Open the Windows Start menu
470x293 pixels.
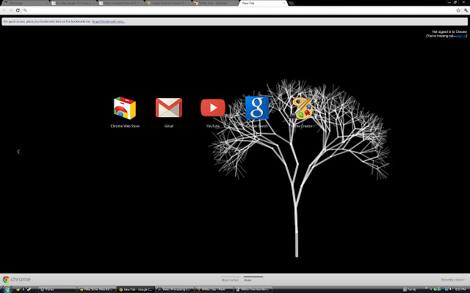(7, 289)
